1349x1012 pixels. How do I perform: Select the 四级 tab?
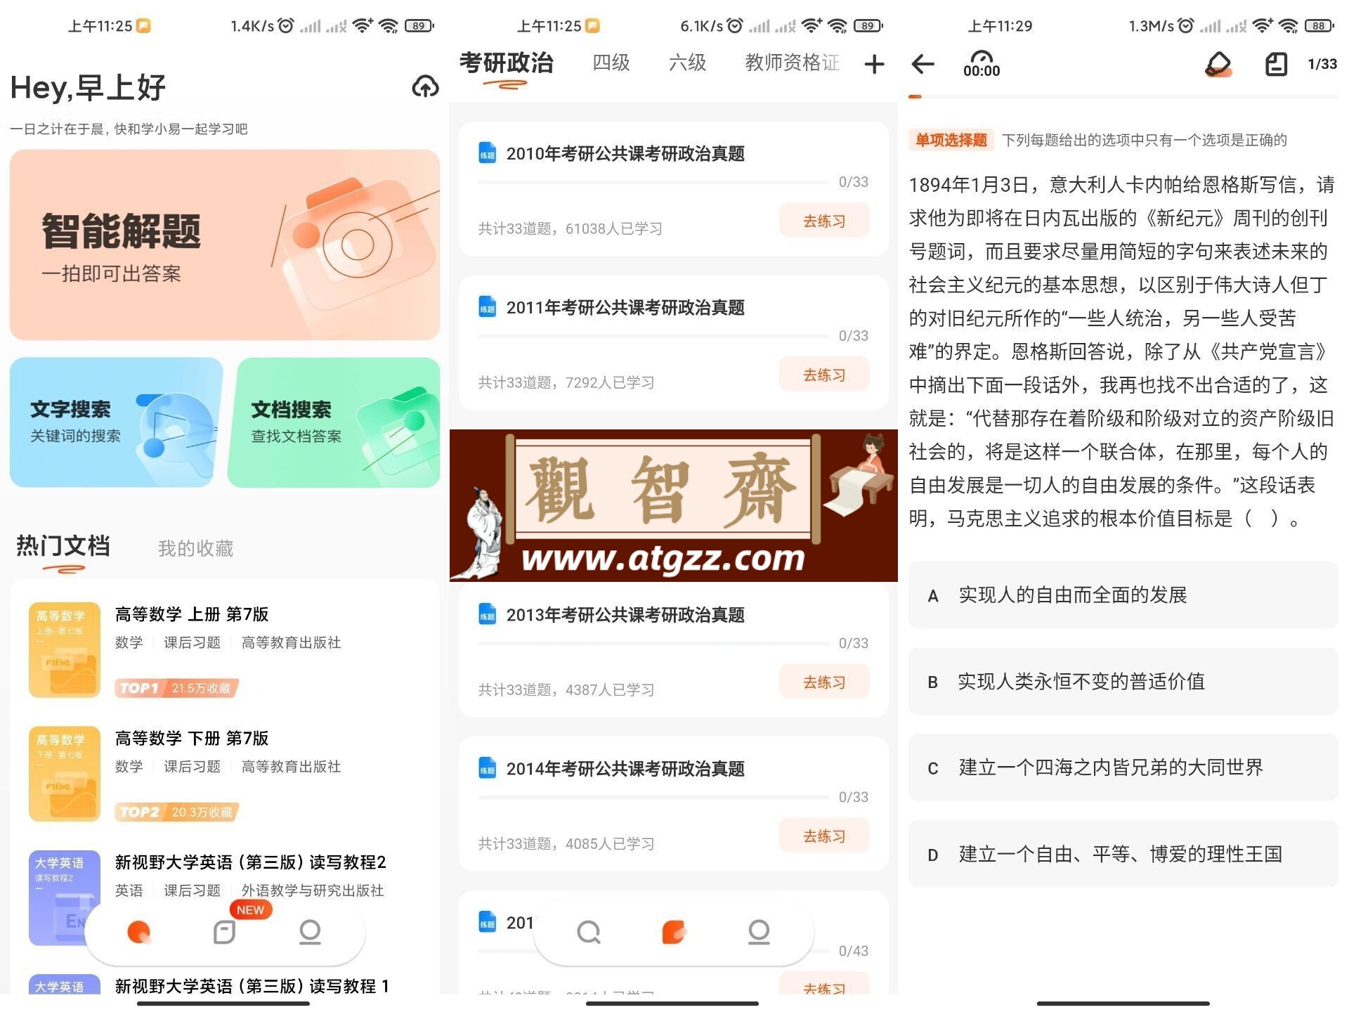(611, 63)
